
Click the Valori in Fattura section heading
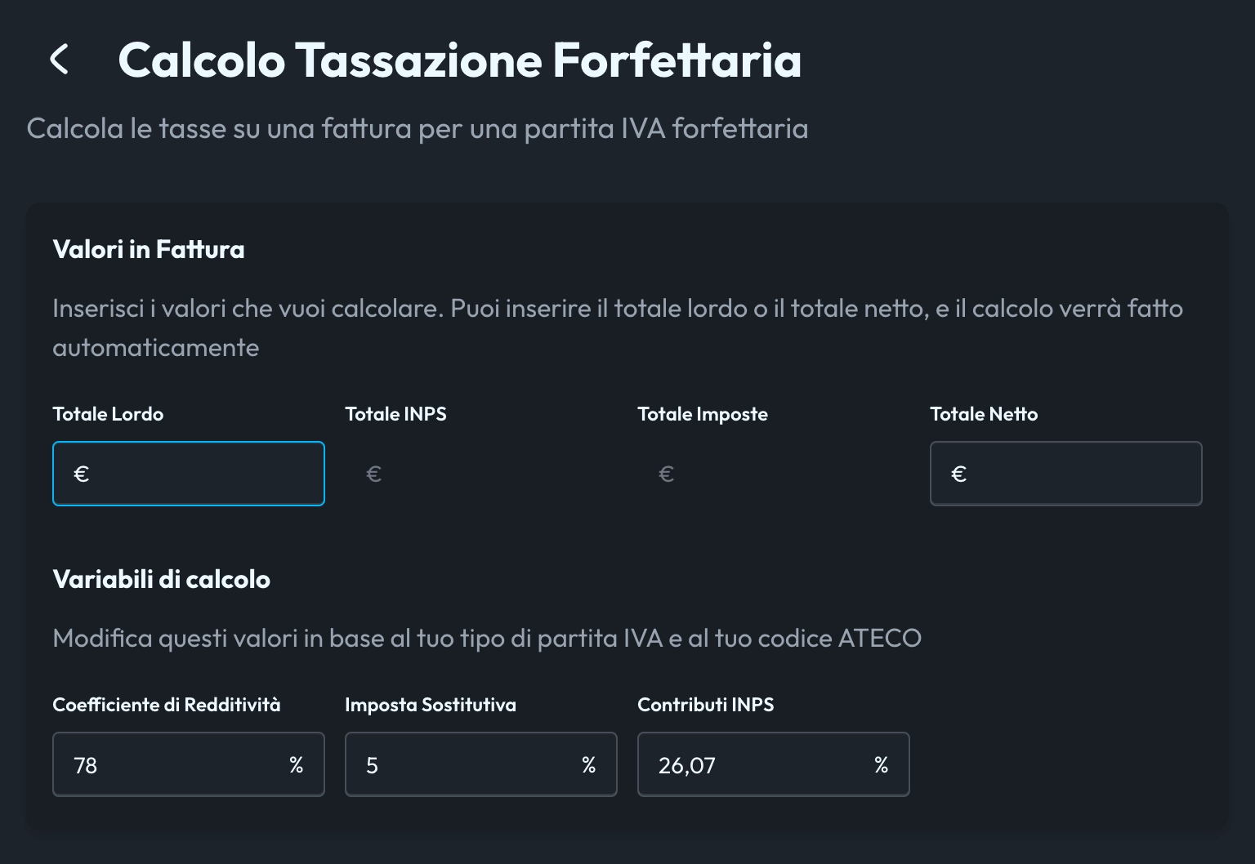point(149,249)
